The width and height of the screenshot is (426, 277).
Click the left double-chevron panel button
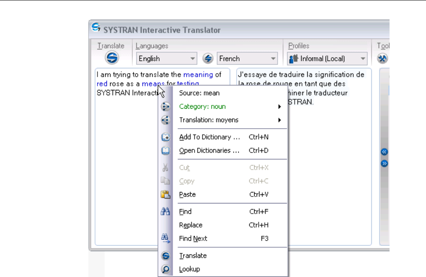384,152
